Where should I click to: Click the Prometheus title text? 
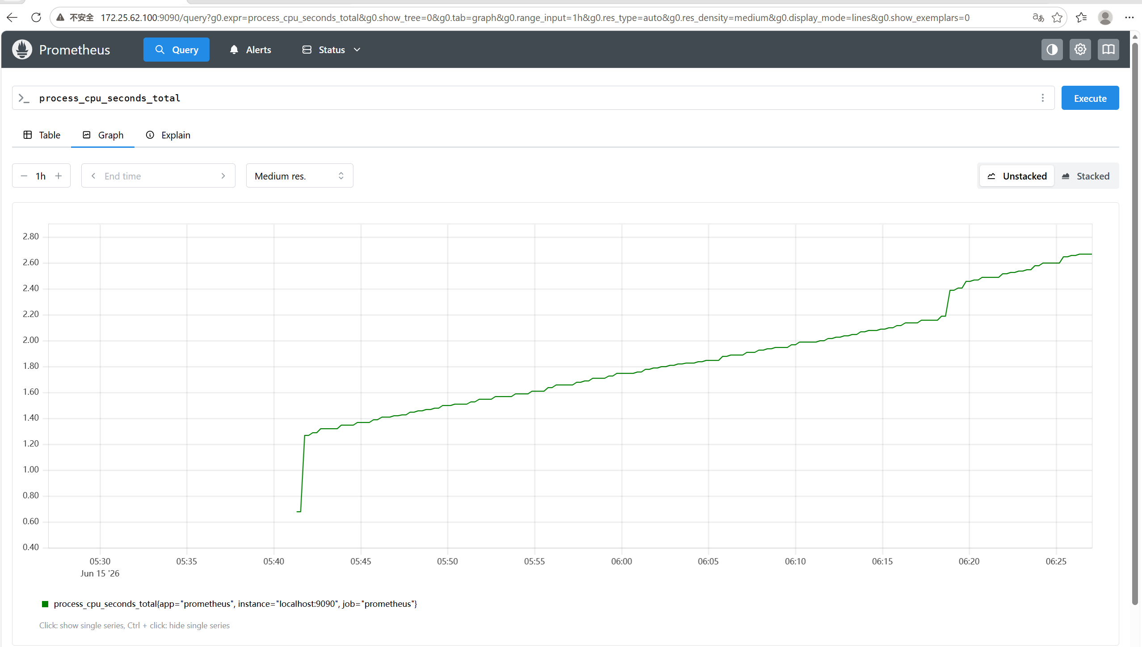click(75, 50)
